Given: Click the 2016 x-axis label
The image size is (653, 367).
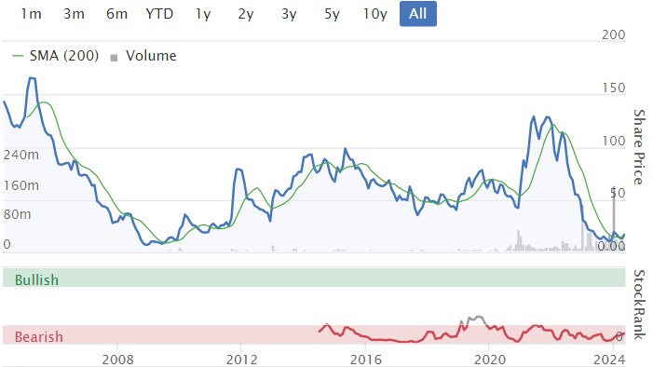Looking at the screenshot, I should click(x=366, y=360).
